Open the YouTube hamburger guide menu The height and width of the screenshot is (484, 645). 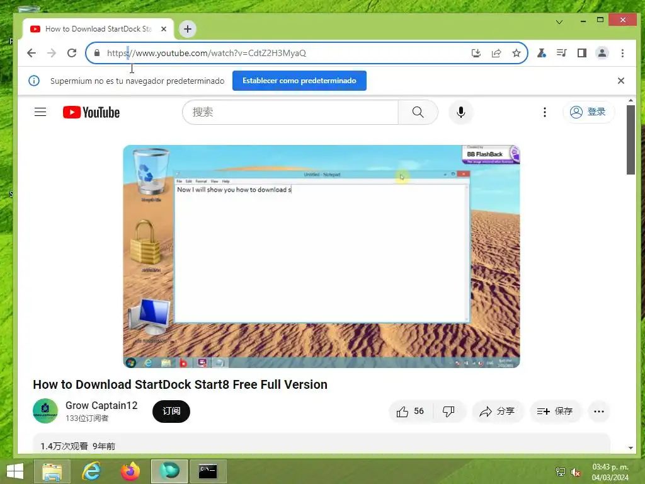[x=40, y=112]
